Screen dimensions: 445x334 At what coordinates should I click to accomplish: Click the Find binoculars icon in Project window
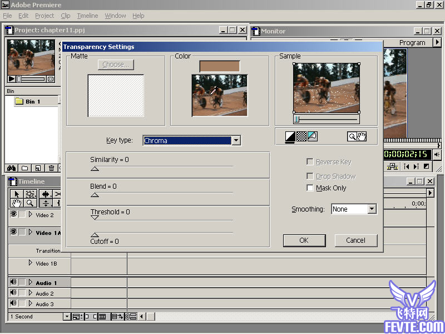[11, 168]
